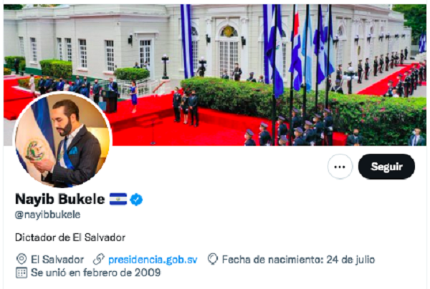Select the 24 de julio date text

(350, 260)
